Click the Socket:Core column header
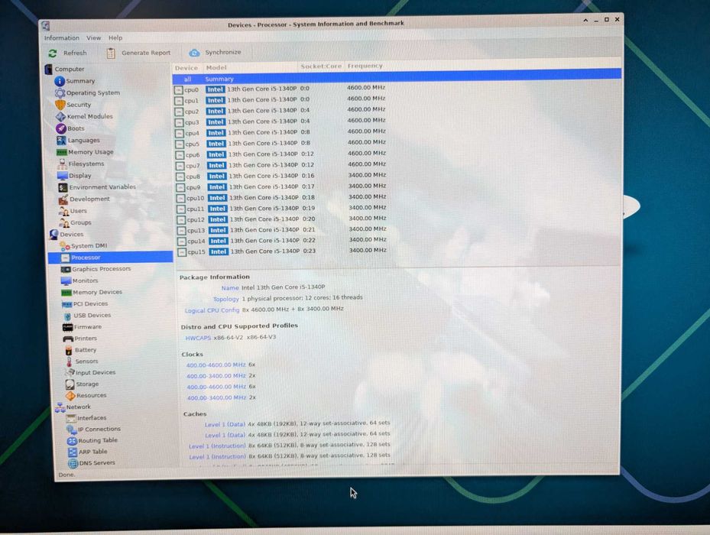This screenshot has width=710, height=535. 320,66
